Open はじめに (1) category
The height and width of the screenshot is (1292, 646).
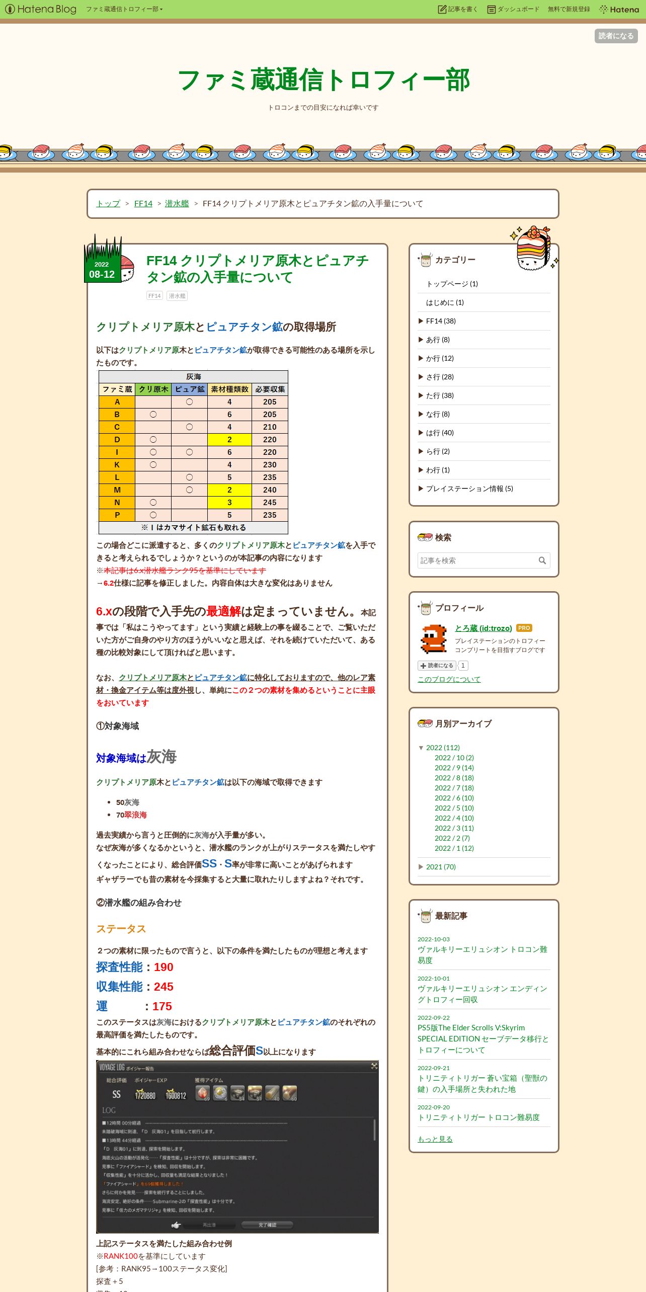445,302
